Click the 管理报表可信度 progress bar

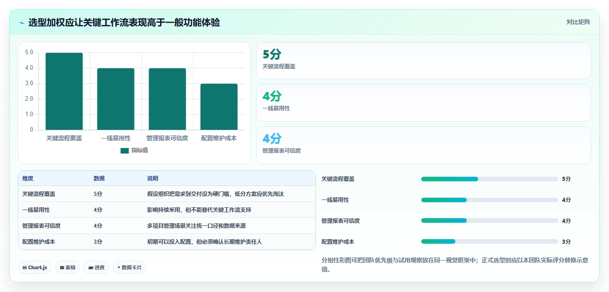(490, 221)
